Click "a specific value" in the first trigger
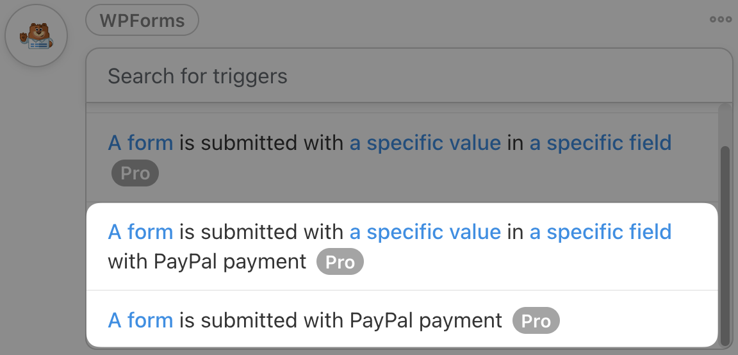This screenshot has width=738, height=355. point(425,142)
